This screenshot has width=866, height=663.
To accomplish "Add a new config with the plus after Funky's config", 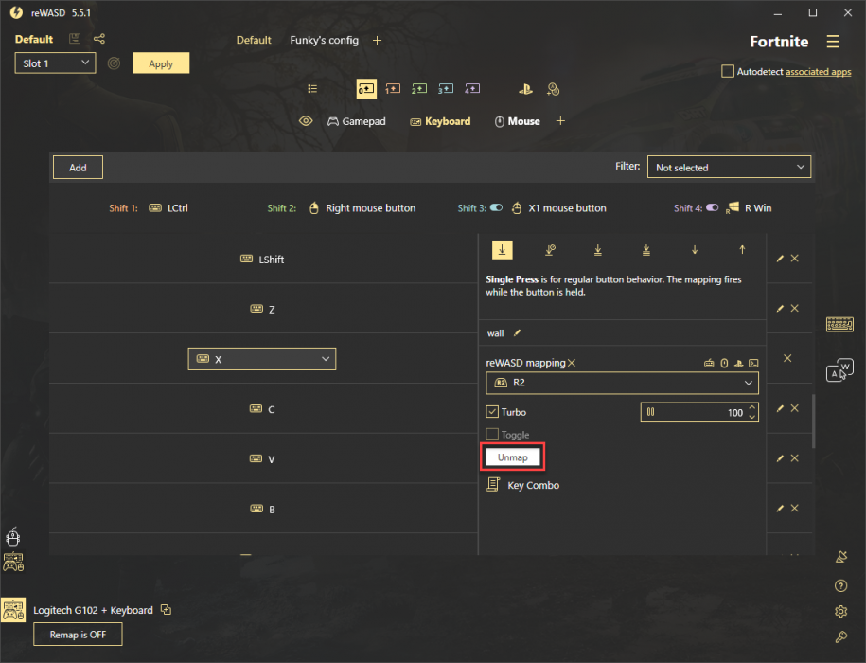I will pyautogui.click(x=378, y=41).
